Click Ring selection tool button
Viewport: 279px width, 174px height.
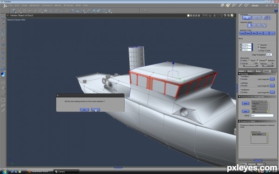(248, 33)
